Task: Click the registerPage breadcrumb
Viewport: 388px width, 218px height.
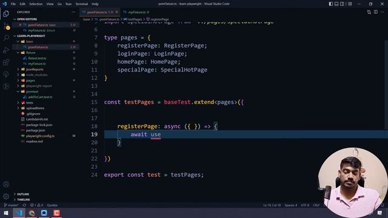Action: coord(158,19)
